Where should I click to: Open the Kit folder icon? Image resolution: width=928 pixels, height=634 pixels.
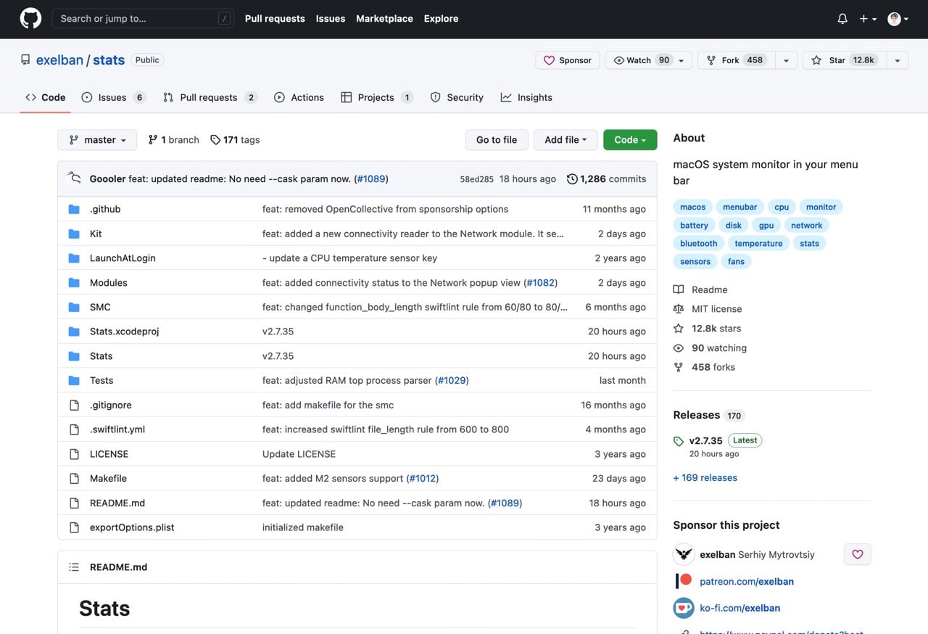pos(74,234)
